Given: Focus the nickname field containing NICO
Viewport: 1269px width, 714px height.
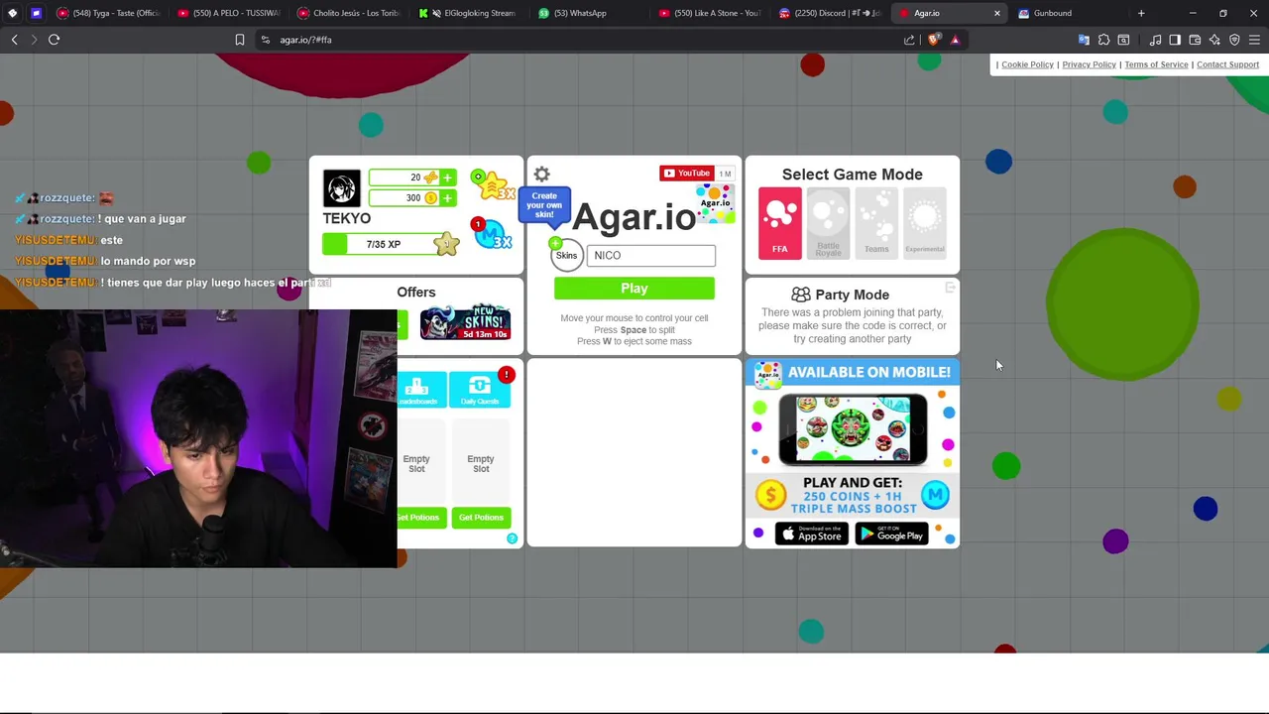Looking at the screenshot, I should (650, 256).
